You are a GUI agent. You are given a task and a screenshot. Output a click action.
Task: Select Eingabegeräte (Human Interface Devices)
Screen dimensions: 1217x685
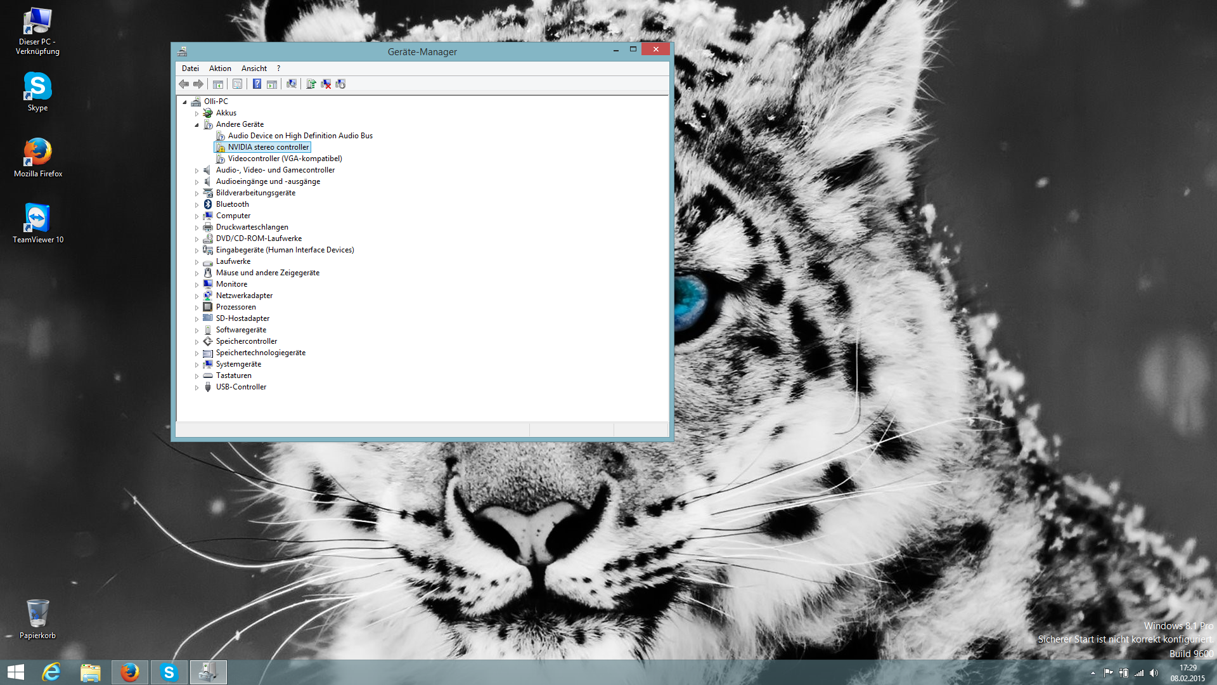click(x=285, y=250)
